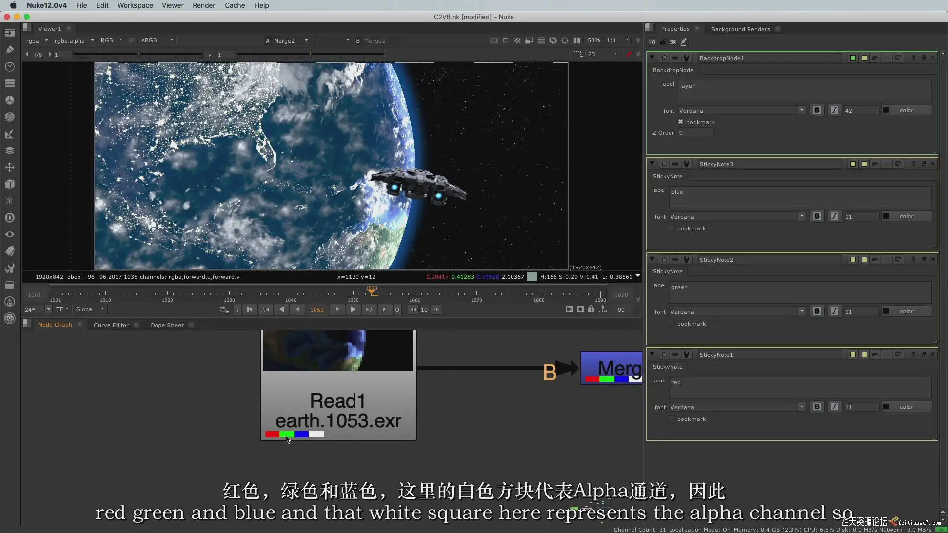
Task: Click the Deep nodes D icon
Action: pos(10,218)
